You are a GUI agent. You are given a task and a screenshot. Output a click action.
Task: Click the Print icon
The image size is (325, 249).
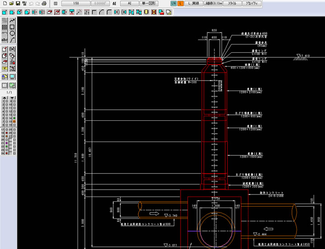tap(44, 3)
